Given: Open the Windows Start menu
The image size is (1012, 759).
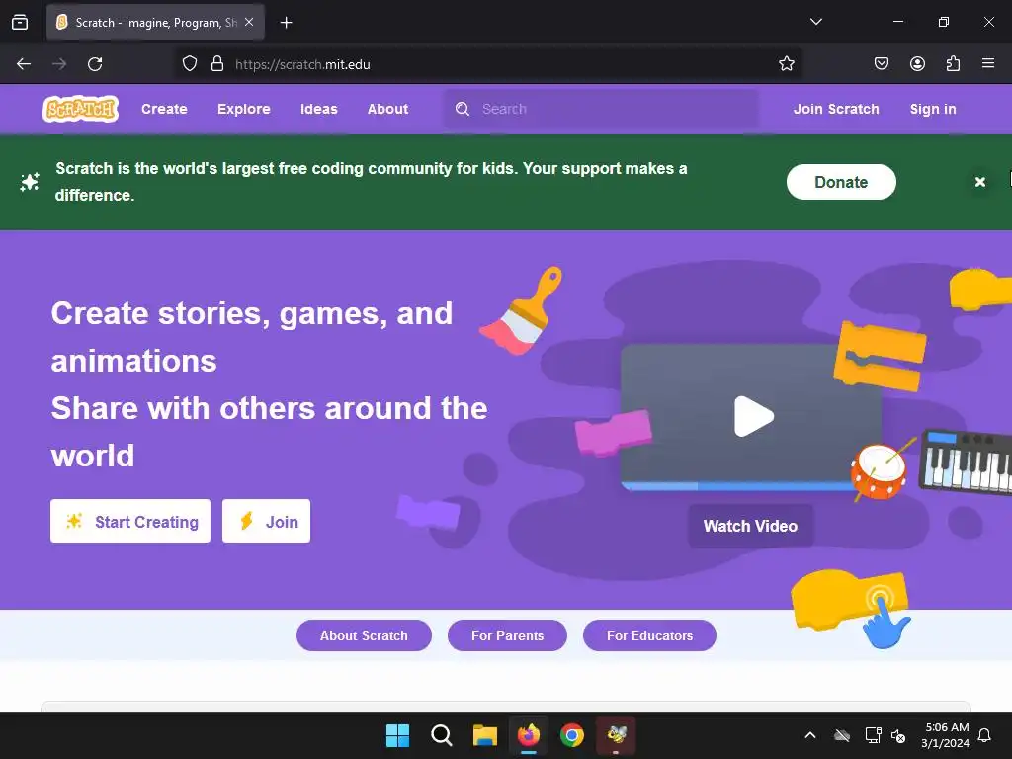Looking at the screenshot, I should (397, 735).
